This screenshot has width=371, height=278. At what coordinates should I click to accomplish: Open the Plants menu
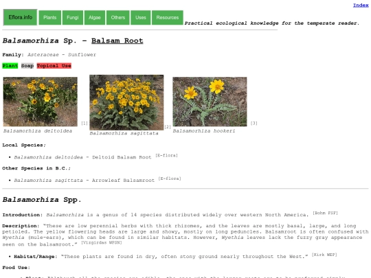50,17
